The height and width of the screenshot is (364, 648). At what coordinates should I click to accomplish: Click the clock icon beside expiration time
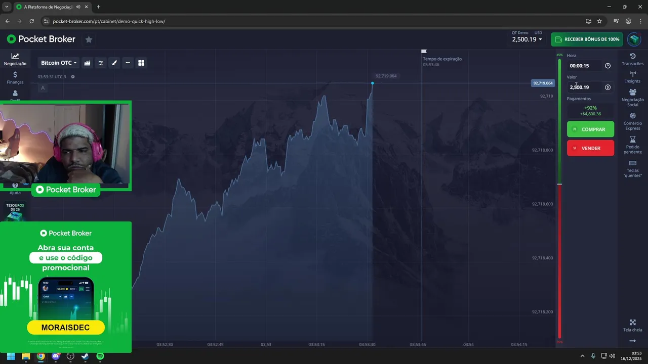[607, 66]
